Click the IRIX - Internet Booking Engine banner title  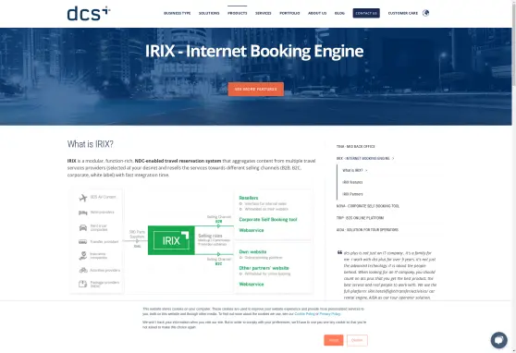tap(254, 51)
